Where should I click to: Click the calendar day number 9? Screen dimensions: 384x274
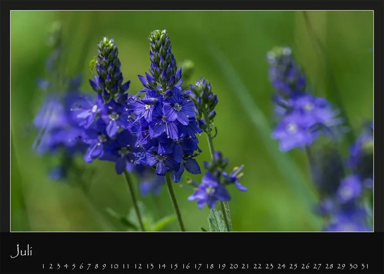coord(104,266)
